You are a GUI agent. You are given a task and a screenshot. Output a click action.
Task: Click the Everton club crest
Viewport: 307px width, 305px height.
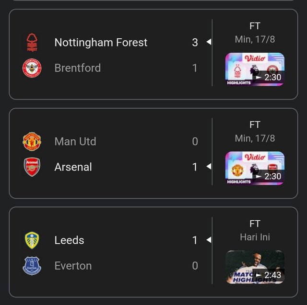click(32, 266)
